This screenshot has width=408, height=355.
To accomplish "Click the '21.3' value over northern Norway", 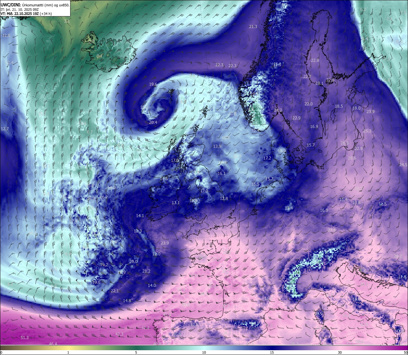I will pos(253,27).
